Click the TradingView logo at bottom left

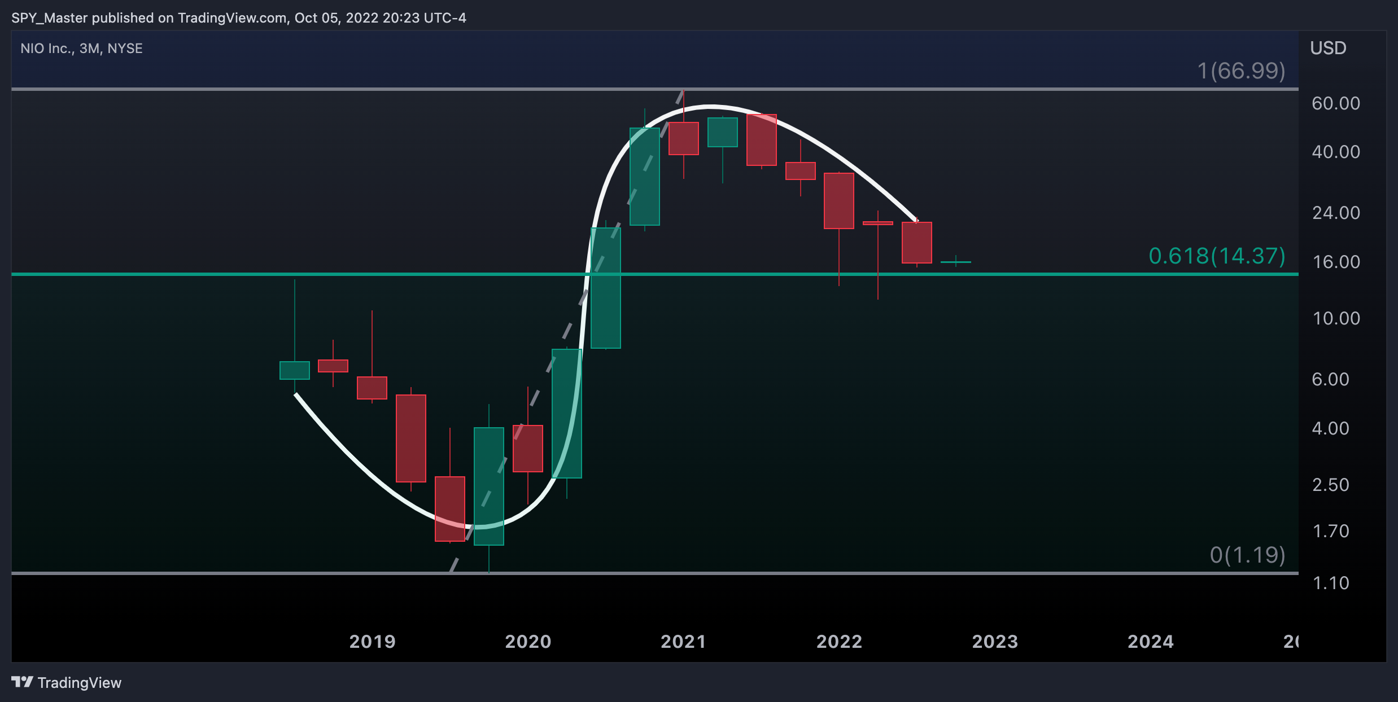pyautogui.click(x=66, y=683)
